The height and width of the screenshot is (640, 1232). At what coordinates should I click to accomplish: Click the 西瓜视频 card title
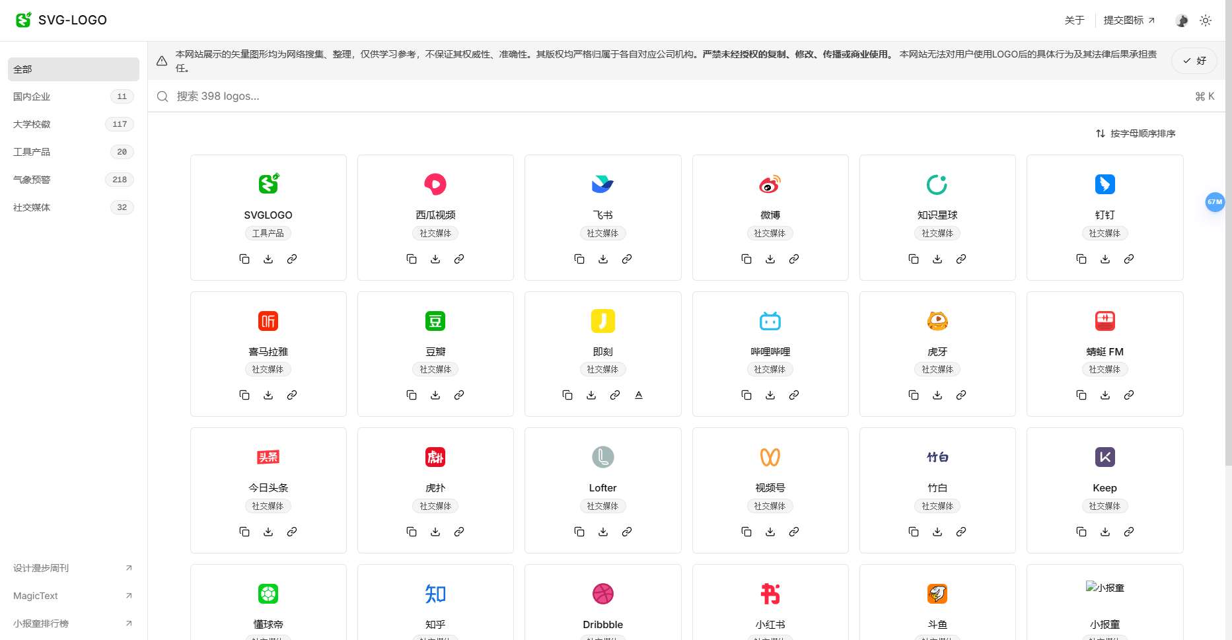point(435,215)
